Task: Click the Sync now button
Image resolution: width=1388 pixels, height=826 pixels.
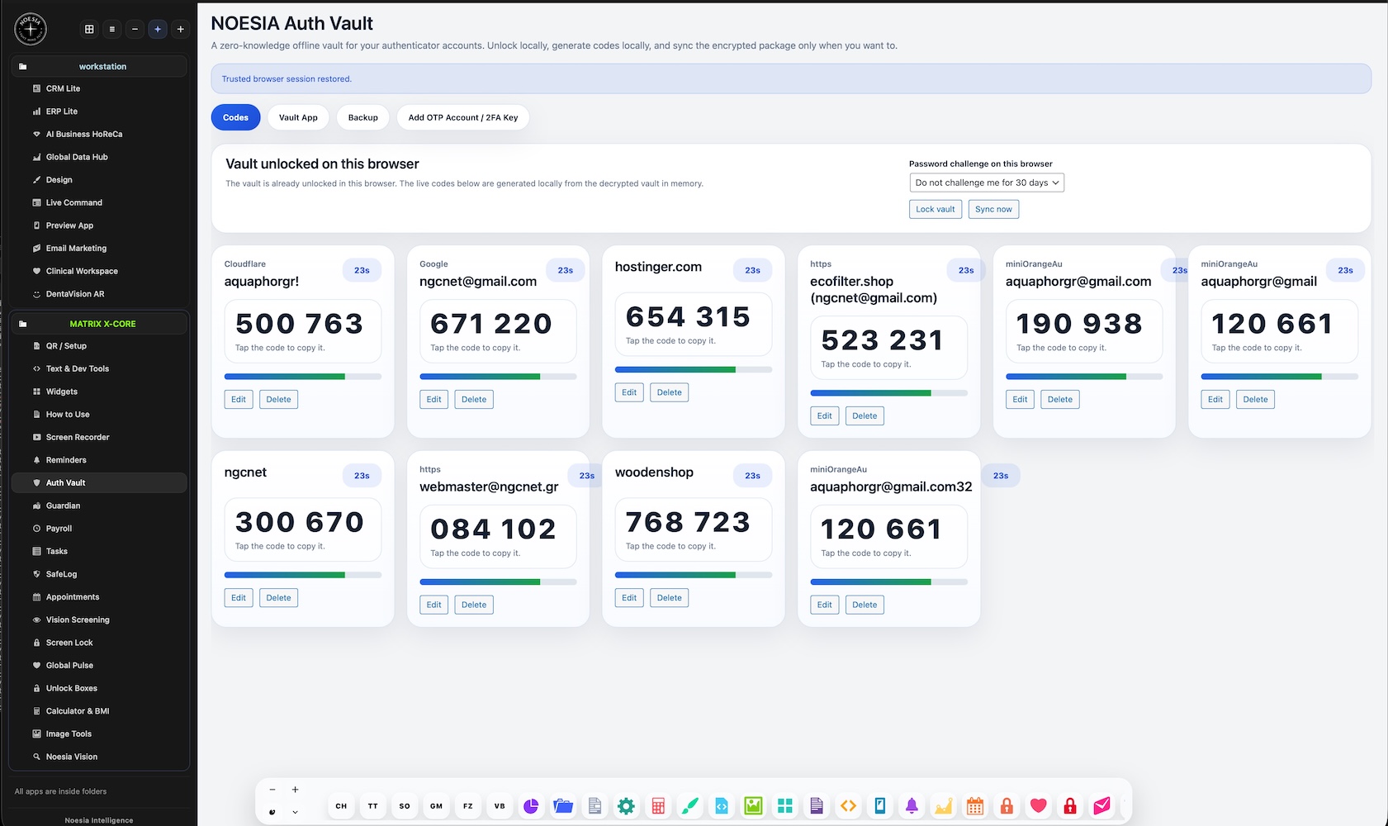Action: coord(993,209)
